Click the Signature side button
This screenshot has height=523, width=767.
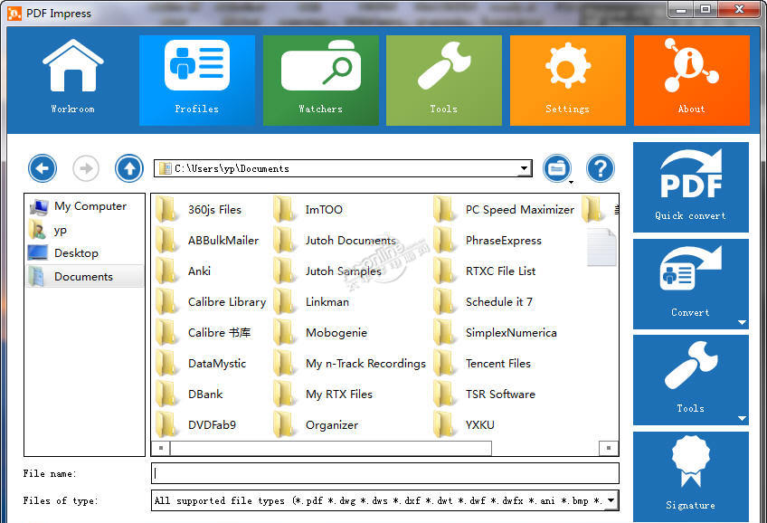[691, 477]
